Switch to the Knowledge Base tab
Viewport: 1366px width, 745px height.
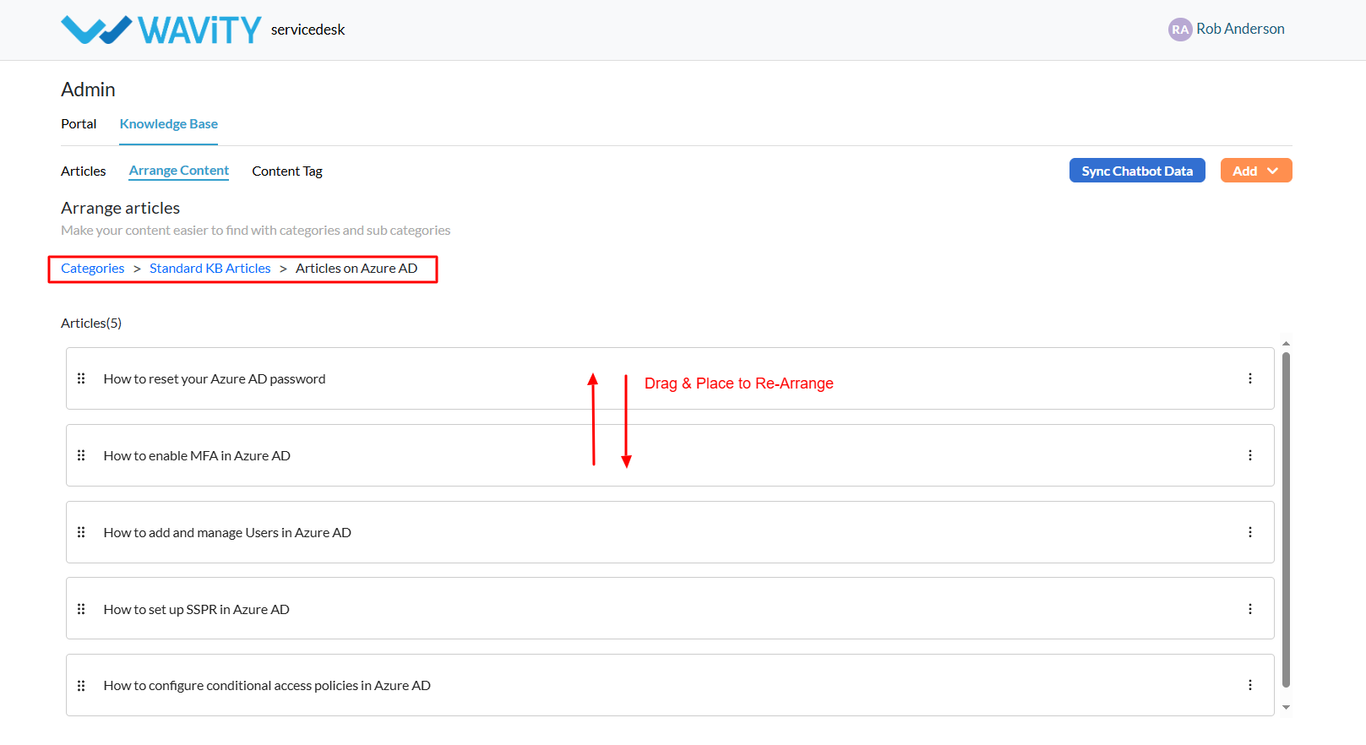point(169,124)
